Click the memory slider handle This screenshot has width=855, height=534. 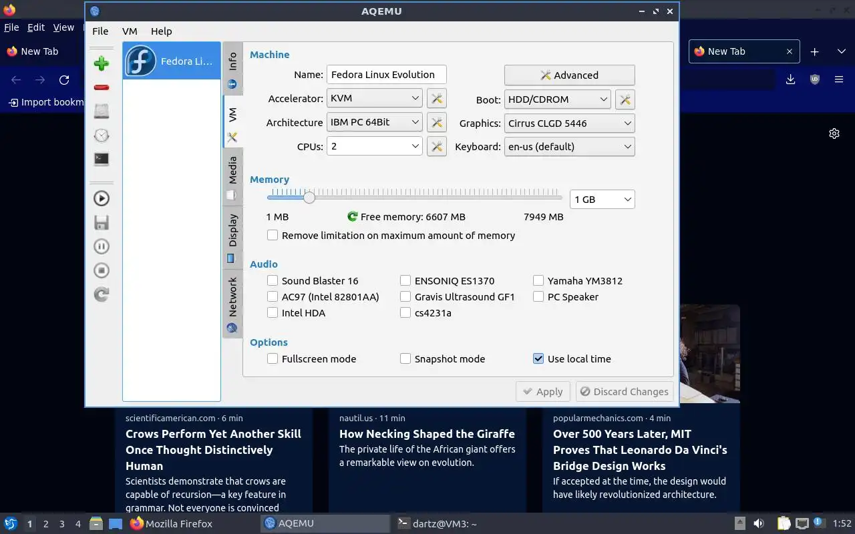coord(309,197)
